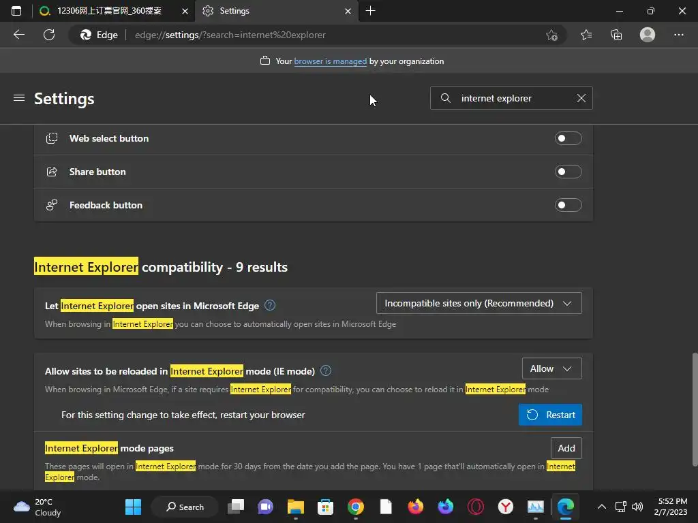
Task: Switch to the Settings tab
Action: coord(276,11)
